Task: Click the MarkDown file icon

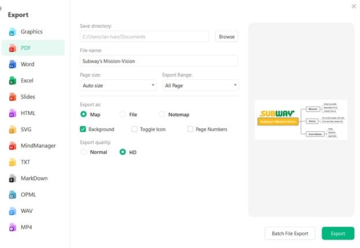Action: click(13, 178)
